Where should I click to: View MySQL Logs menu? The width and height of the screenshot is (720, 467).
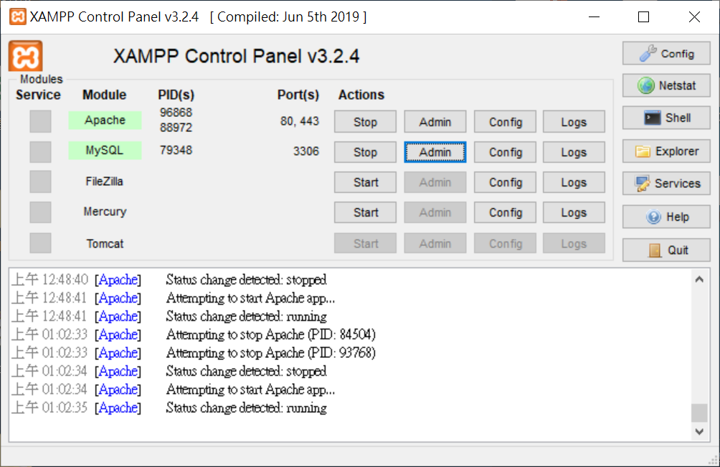click(x=574, y=152)
